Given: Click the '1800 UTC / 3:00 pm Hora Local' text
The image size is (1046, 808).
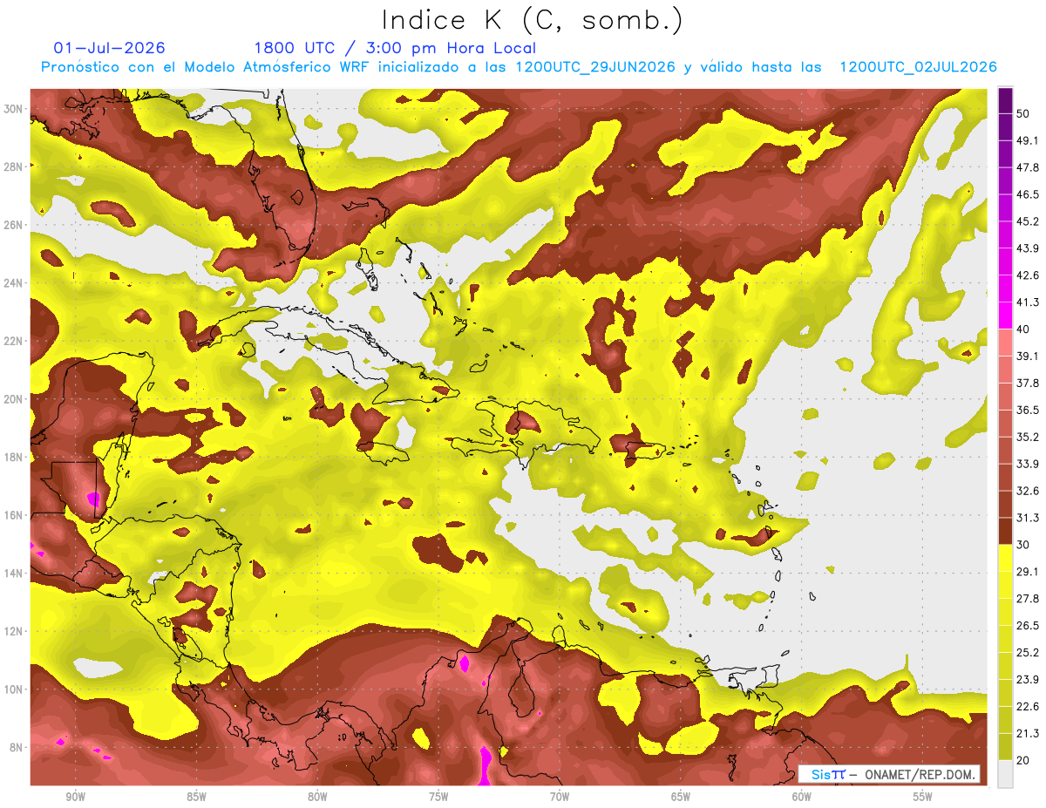Looking at the screenshot, I should pos(395,48).
